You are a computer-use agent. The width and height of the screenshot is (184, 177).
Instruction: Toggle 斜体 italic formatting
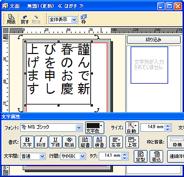click(41, 142)
